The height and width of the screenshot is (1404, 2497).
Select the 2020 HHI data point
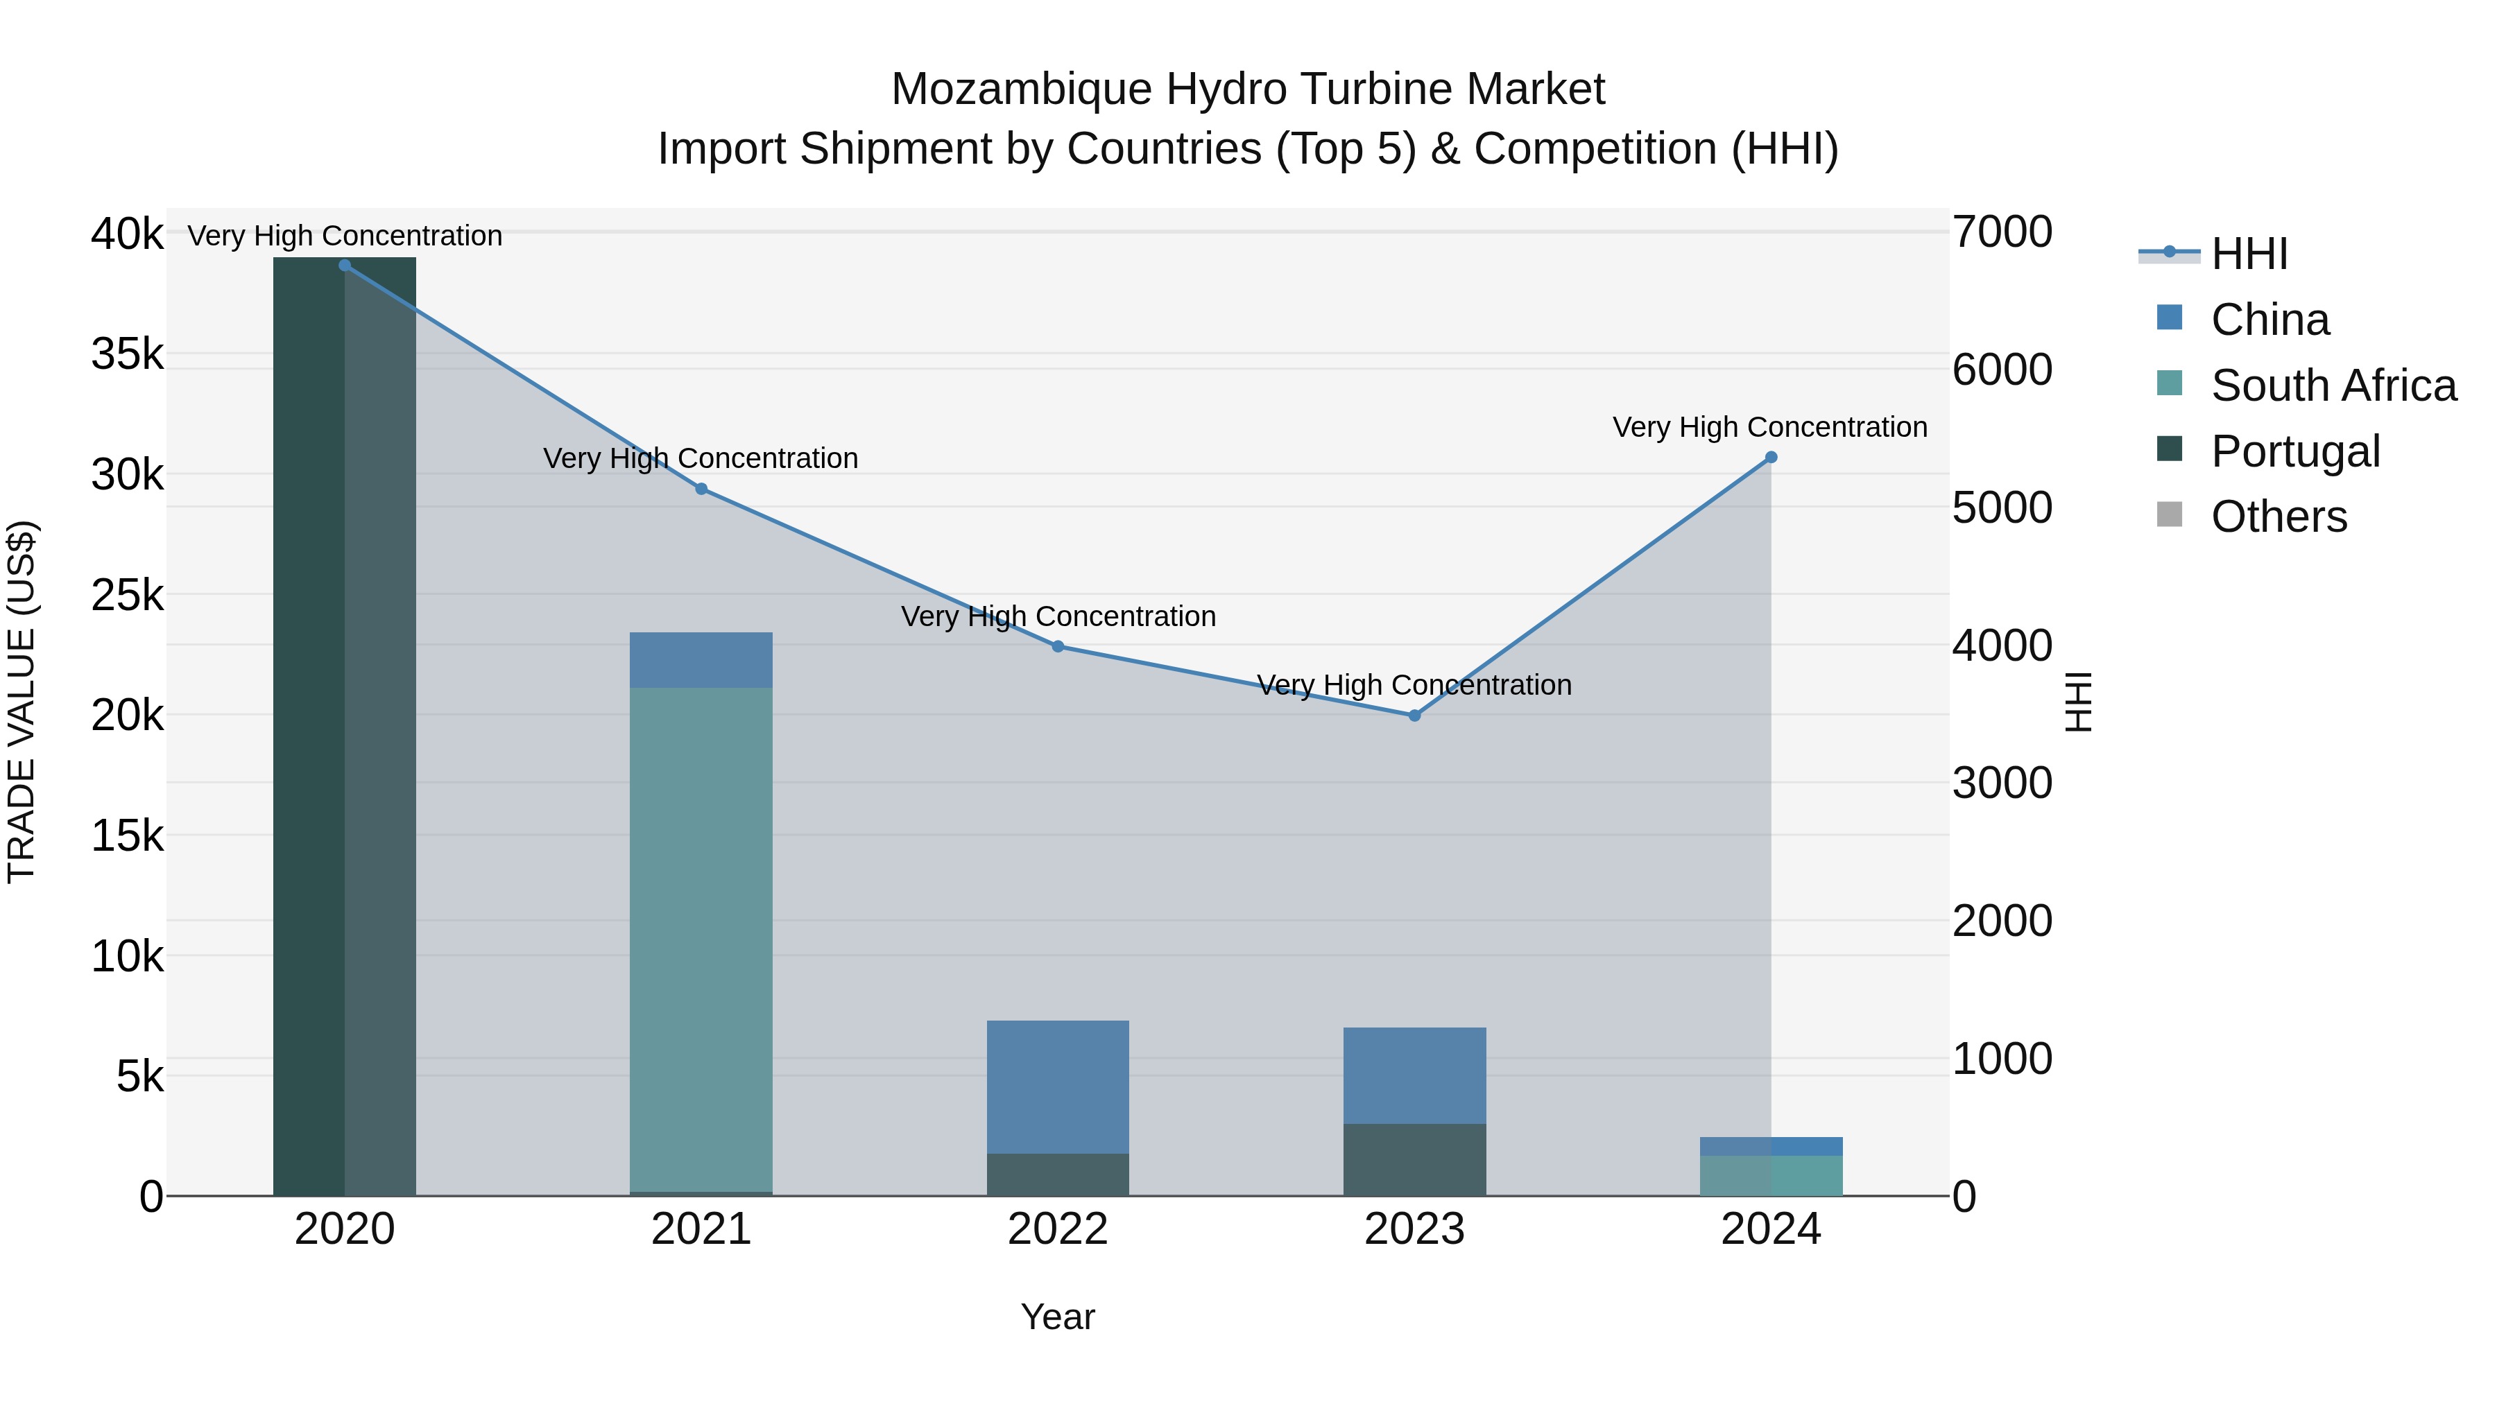(345, 266)
